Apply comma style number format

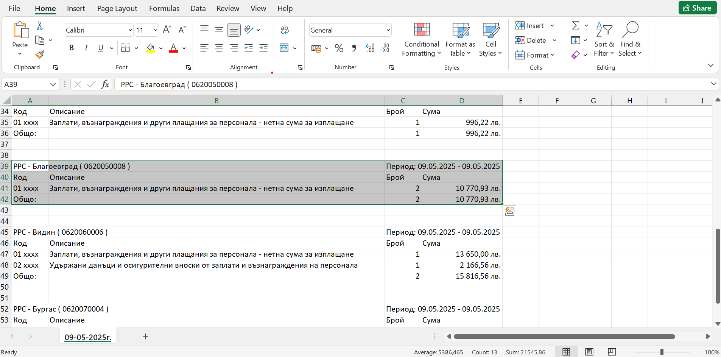[x=354, y=48]
